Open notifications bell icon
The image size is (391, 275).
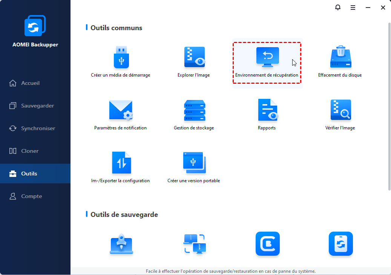337,8
